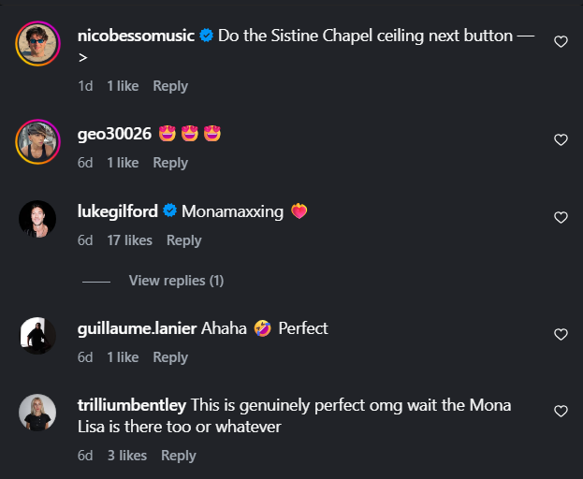
Task: Reply to lukegilford's Monamaxxing comment
Action: 183,240
